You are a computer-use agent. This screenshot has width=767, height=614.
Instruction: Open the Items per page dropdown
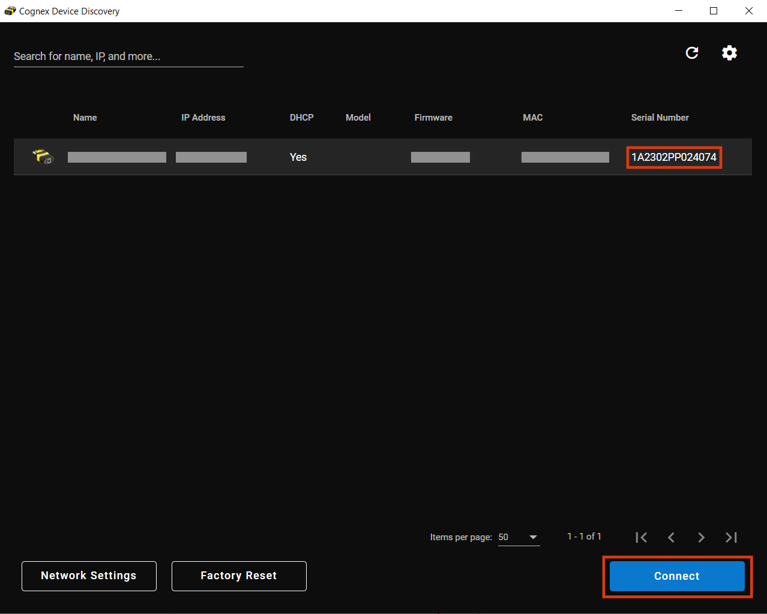click(519, 537)
